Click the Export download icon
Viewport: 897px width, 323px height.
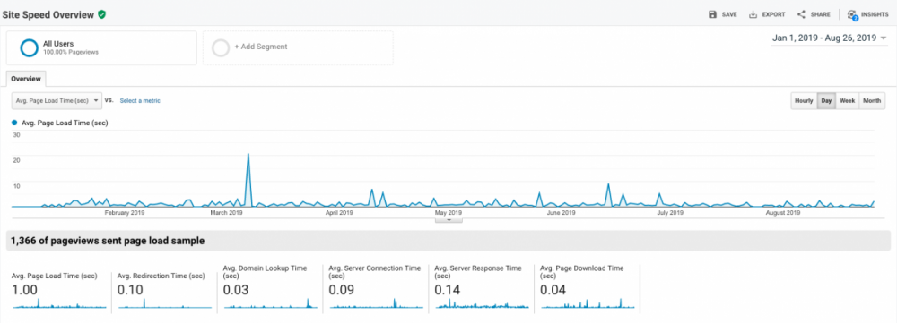[753, 15]
